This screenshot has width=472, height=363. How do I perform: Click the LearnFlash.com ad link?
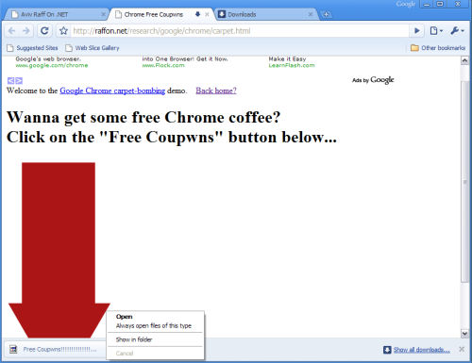[292, 65]
